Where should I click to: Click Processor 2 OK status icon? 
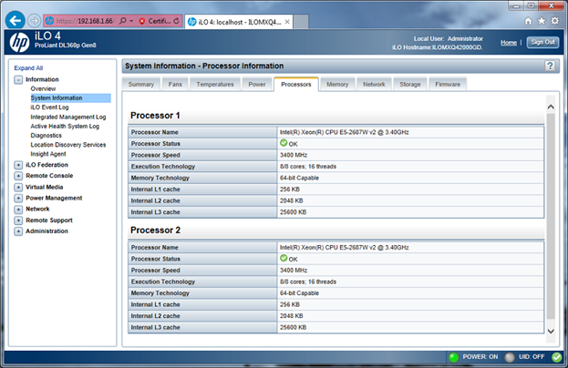284,258
